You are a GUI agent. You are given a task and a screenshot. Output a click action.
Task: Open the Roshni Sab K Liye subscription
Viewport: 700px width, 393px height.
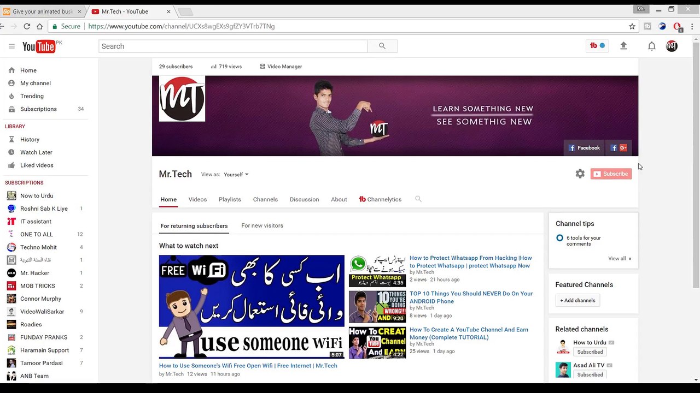[44, 209]
